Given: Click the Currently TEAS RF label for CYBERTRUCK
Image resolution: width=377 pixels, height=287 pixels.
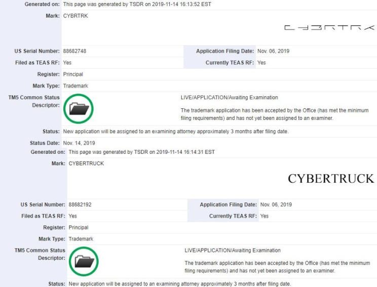Looking at the screenshot, I should point(233,216).
